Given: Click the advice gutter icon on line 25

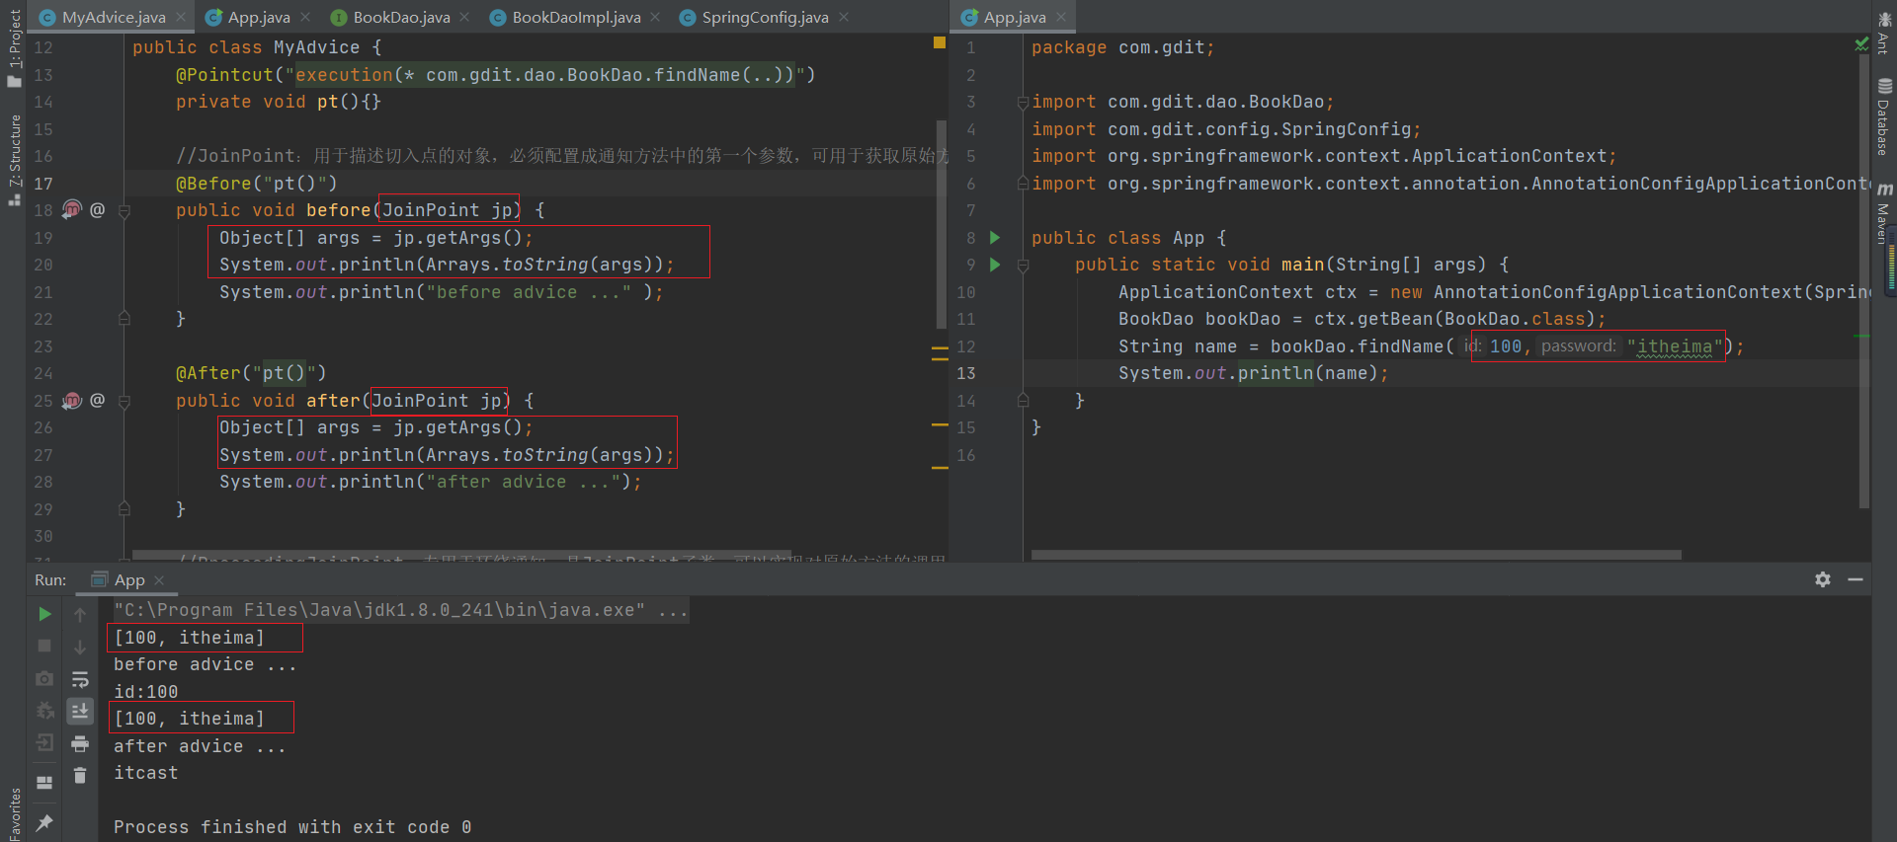Looking at the screenshot, I should tap(72, 400).
